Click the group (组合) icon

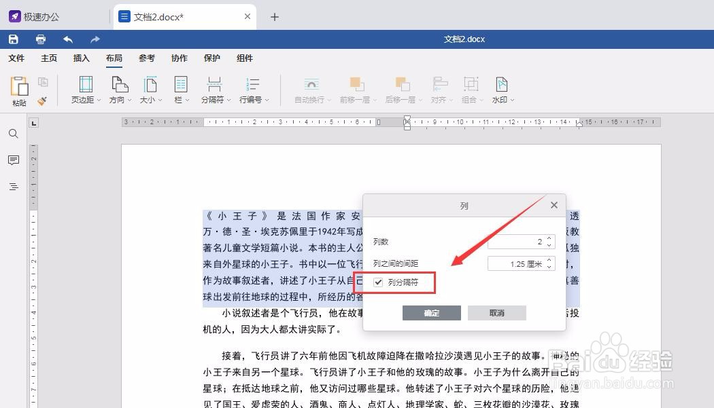coord(471,85)
